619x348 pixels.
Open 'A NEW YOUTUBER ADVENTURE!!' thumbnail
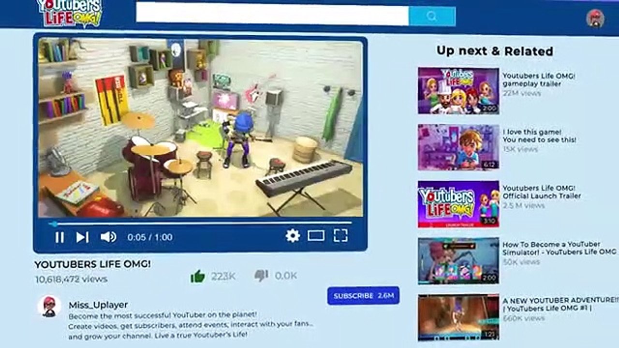(458, 317)
